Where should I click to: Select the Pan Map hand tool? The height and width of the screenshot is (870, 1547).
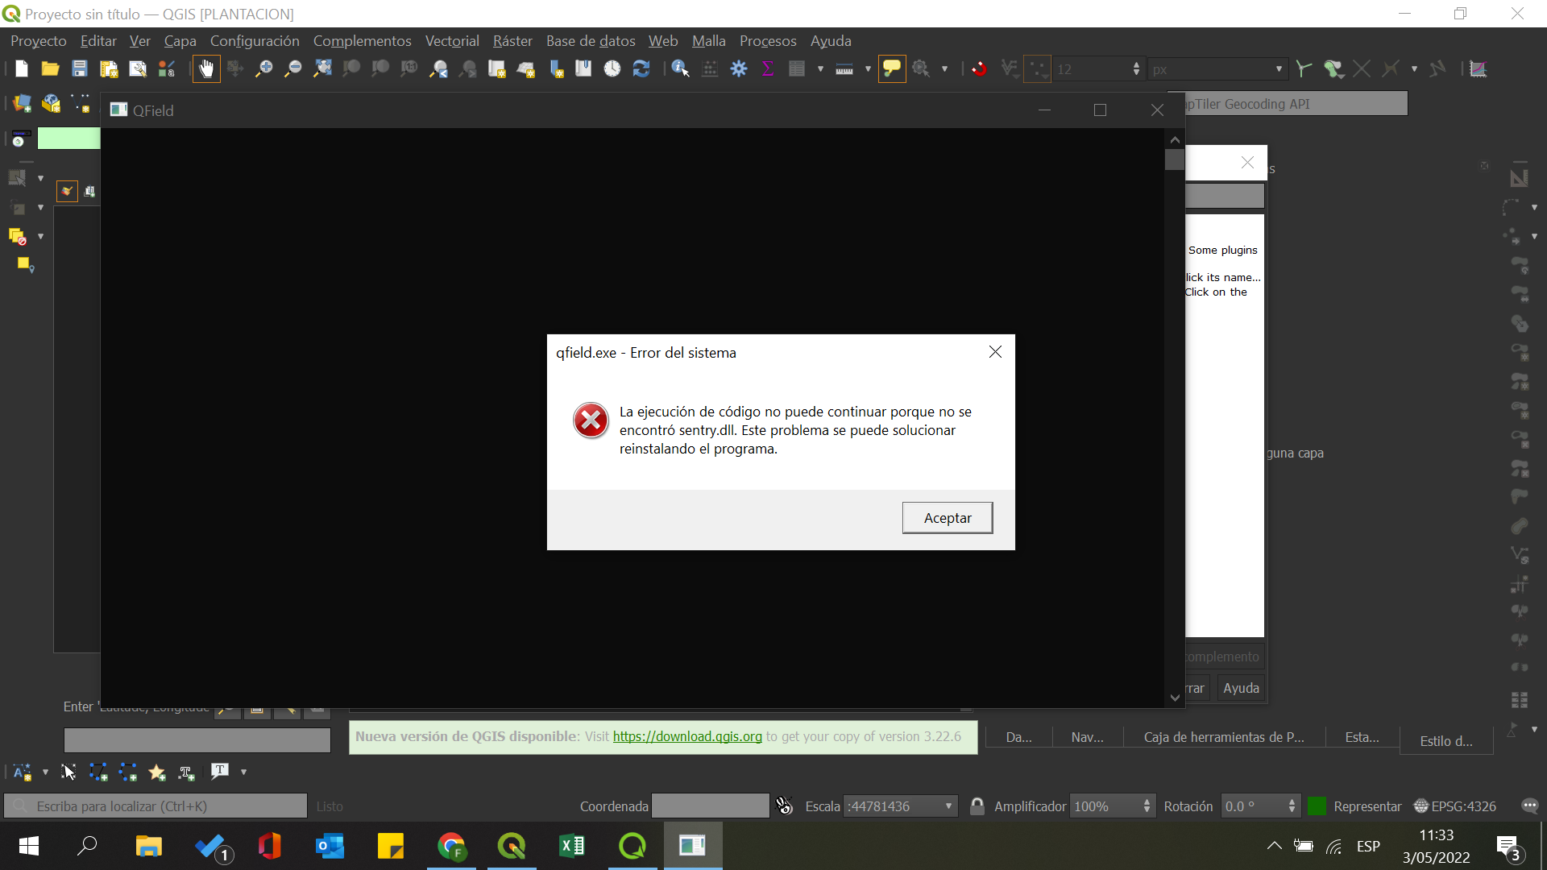(206, 68)
